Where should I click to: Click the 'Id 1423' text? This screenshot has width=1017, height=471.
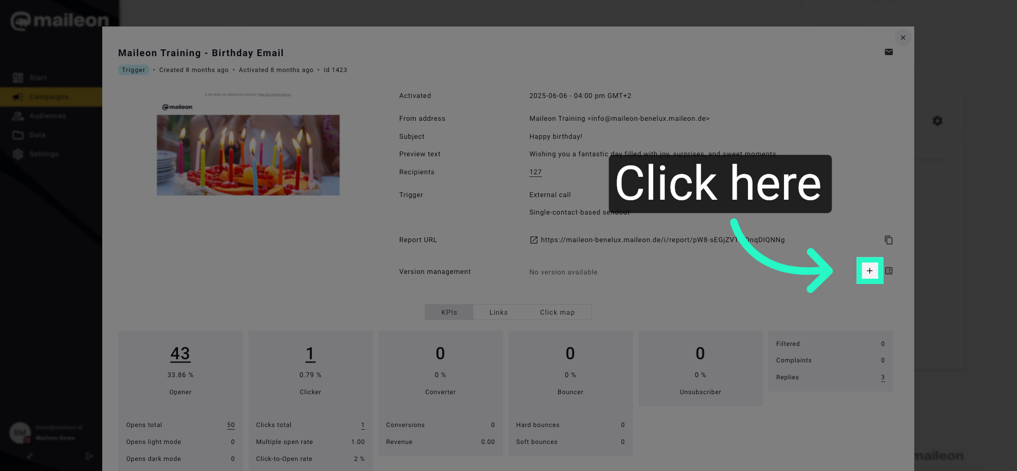[x=335, y=70]
